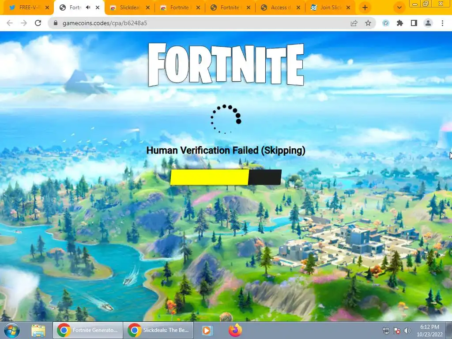Open media player taskbar icon

[207, 330]
